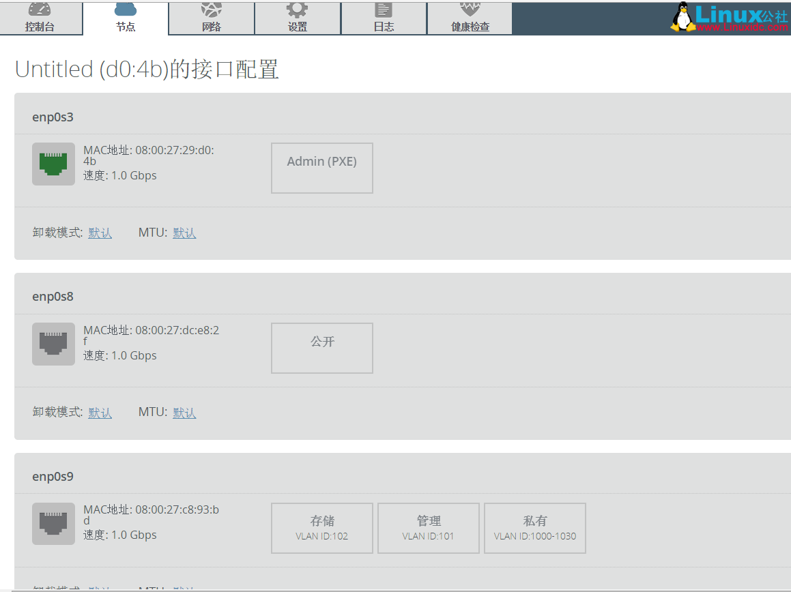The image size is (791, 592).
Task: Select the Admin (PXE) network assignment
Action: (321, 168)
